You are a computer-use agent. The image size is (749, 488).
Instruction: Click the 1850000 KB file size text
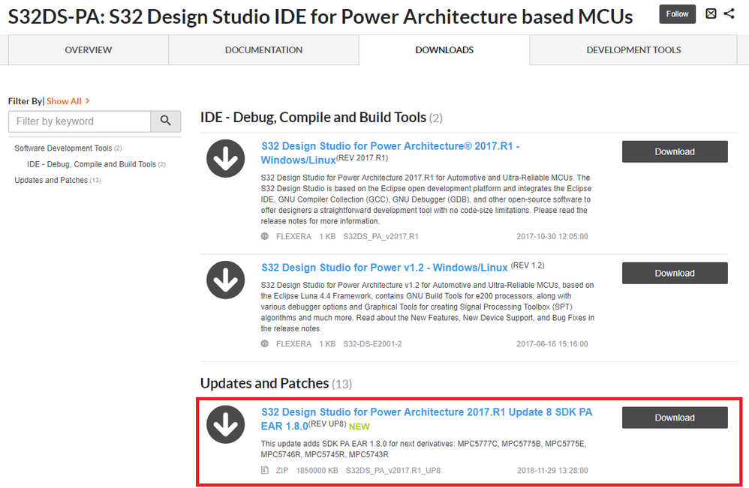point(317,470)
